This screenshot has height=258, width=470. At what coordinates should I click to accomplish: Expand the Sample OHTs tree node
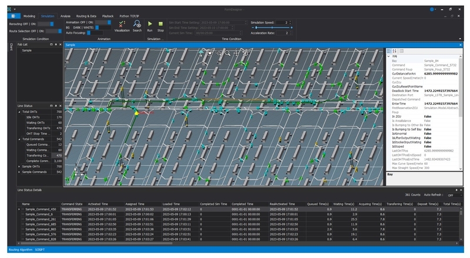pos(19,167)
